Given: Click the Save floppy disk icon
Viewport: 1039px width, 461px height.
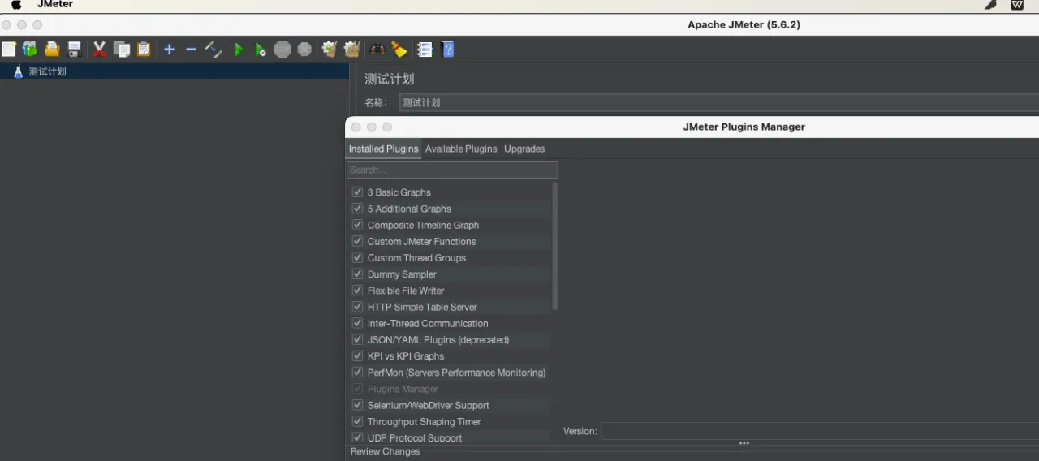Looking at the screenshot, I should coord(74,50).
